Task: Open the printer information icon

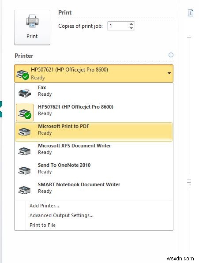Action: tap(171, 55)
